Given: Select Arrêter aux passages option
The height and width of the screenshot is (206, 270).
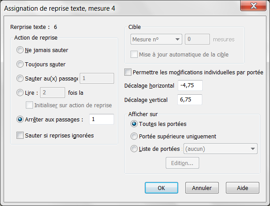Looking at the screenshot, I should (20, 119).
